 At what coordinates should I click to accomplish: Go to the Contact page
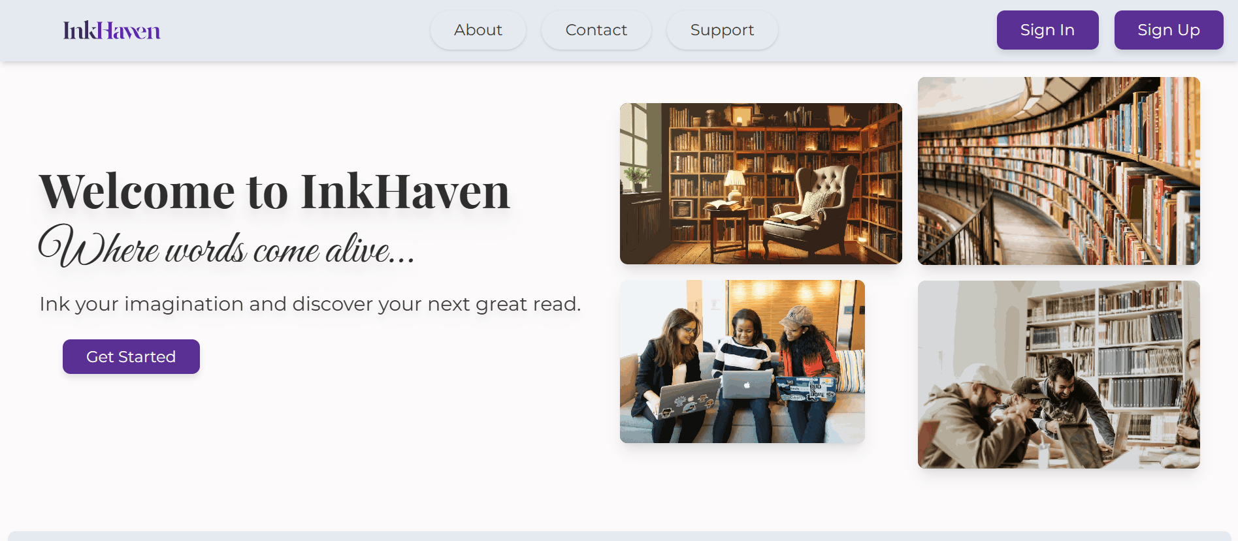[596, 30]
